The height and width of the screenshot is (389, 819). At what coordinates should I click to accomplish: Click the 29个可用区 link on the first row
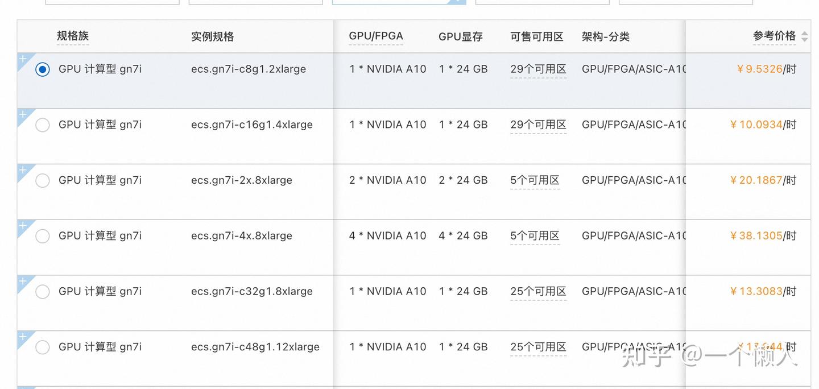(537, 69)
